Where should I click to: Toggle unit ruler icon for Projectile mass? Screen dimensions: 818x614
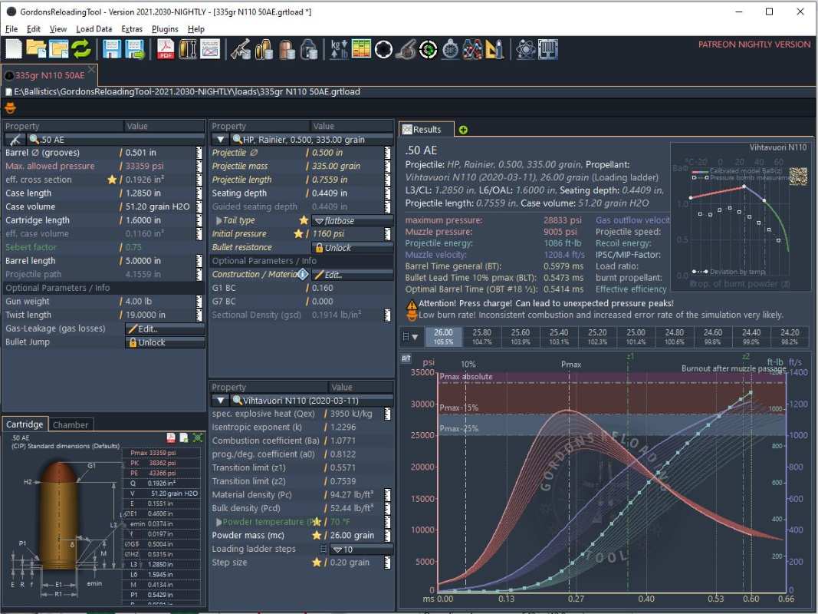pyautogui.click(x=387, y=166)
